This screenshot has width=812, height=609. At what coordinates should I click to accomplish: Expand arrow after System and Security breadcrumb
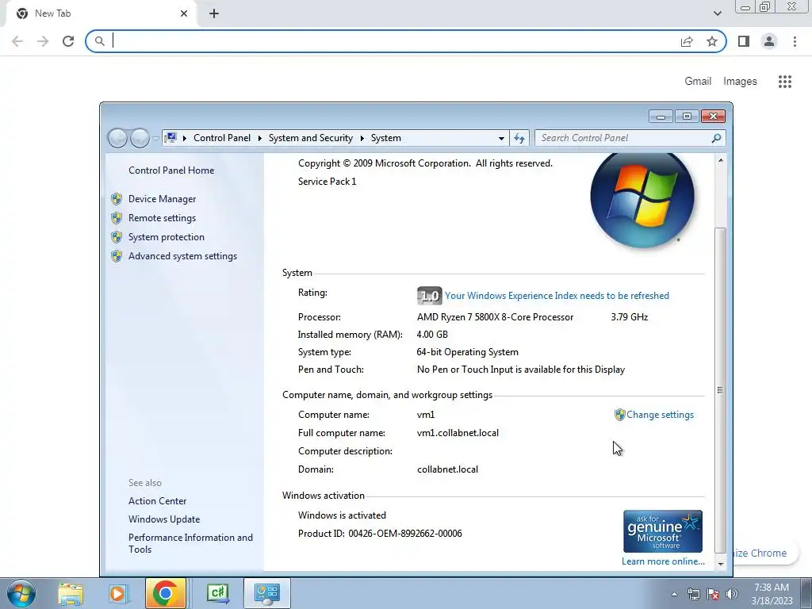coord(362,138)
